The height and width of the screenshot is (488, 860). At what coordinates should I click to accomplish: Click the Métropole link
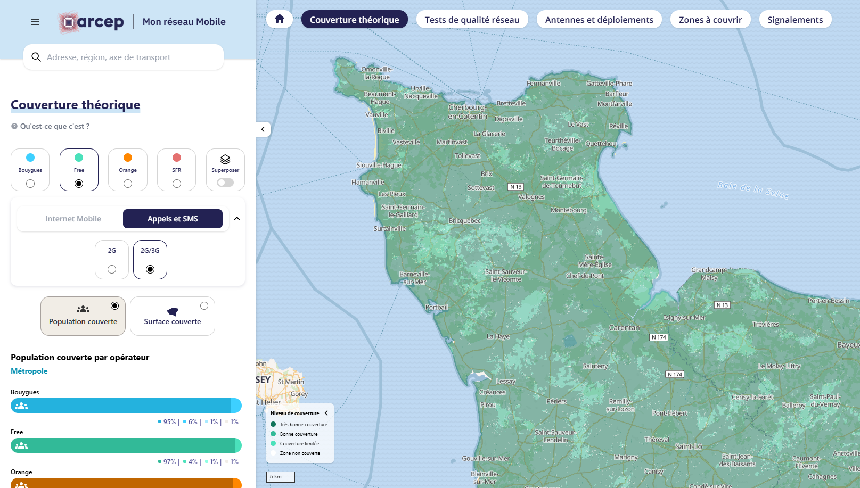(29, 371)
